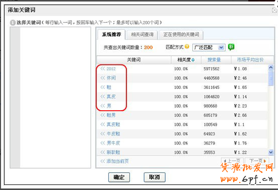Click the 确定 button

(x=119, y=177)
